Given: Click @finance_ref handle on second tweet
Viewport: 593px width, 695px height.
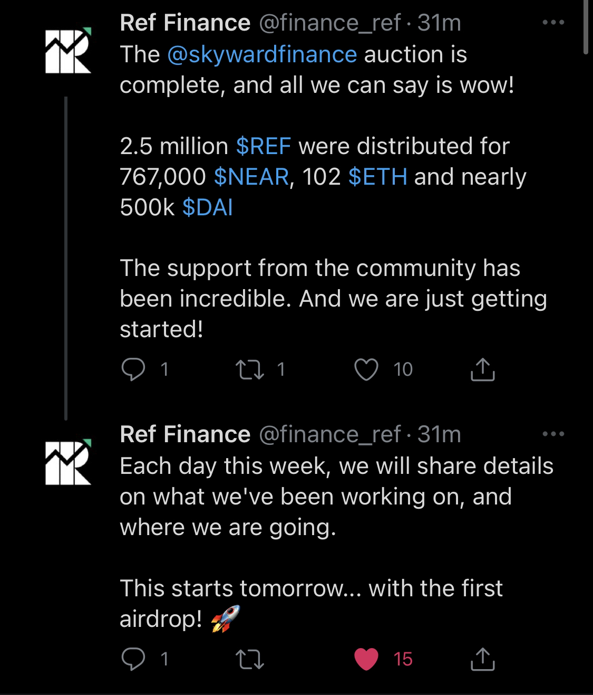Looking at the screenshot, I should [329, 434].
